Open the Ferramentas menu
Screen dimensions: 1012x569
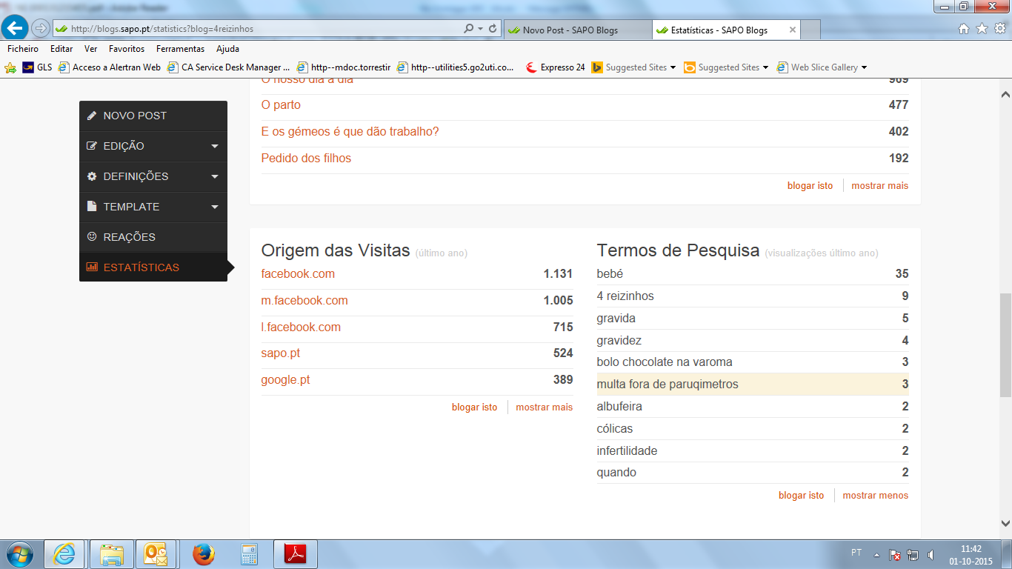180,49
